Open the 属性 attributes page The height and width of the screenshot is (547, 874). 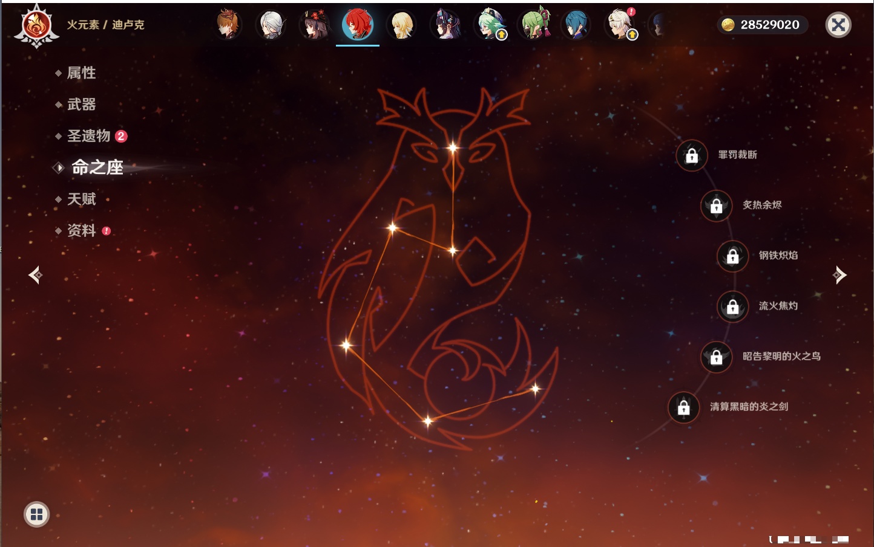pyautogui.click(x=82, y=73)
